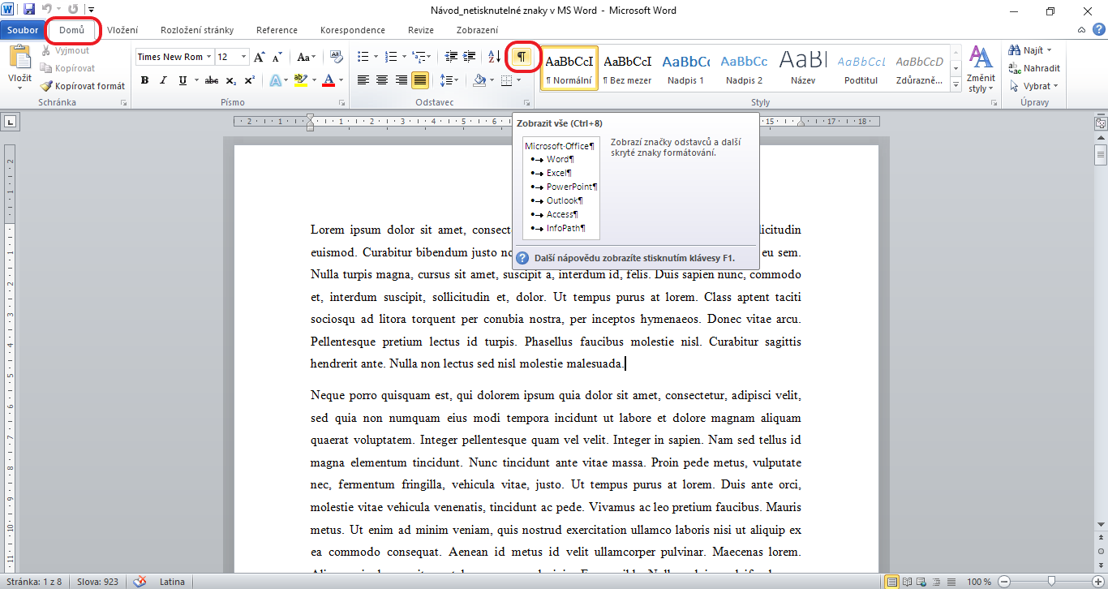The width and height of the screenshot is (1108, 589).
Task: Click the multilevel list icon
Action: point(419,57)
